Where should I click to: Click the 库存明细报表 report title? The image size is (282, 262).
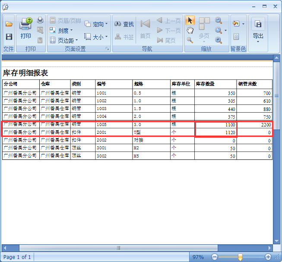click(25, 73)
